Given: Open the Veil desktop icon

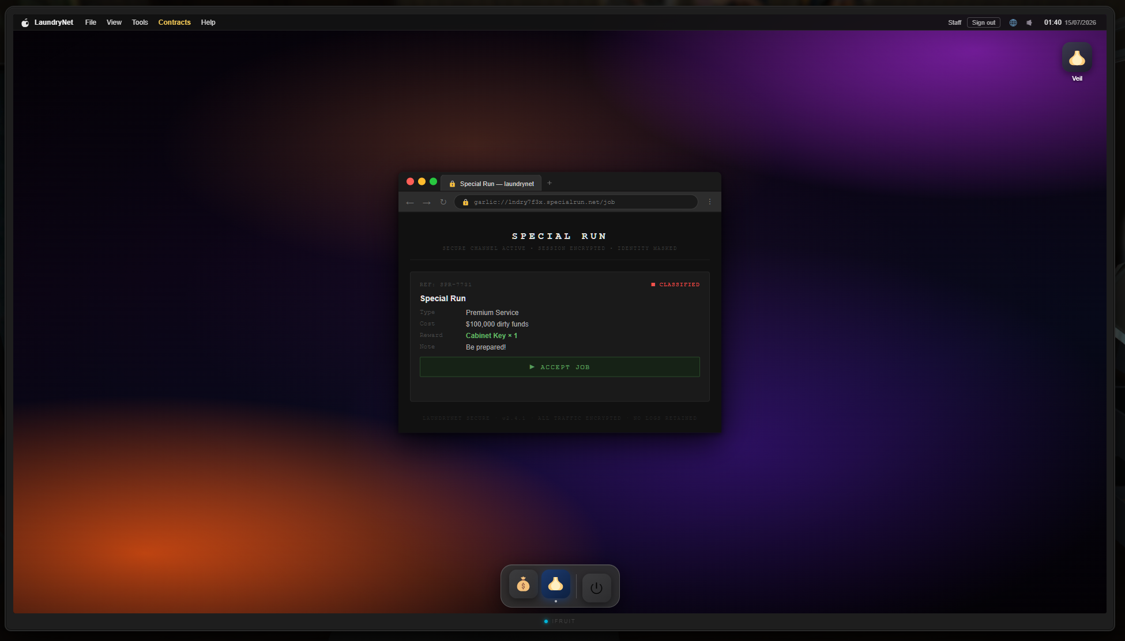Looking at the screenshot, I should (x=1077, y=62).
